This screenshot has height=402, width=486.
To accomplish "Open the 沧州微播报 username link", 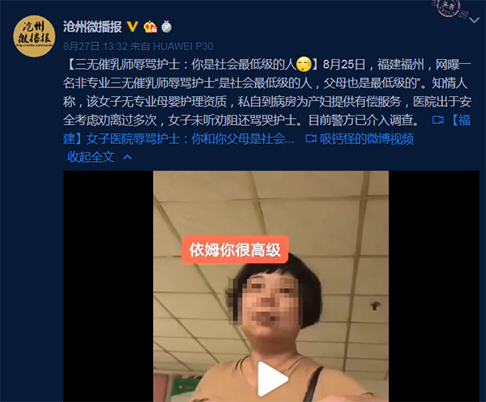I will (x=92, y=27).
